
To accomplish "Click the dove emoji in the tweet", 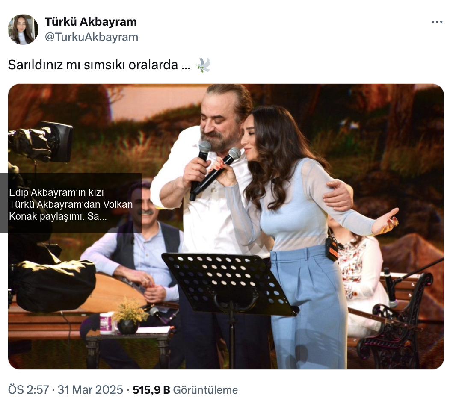I will pos(203,65).
